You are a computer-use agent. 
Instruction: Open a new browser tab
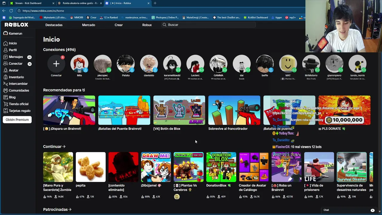click(x=155, y=3)
